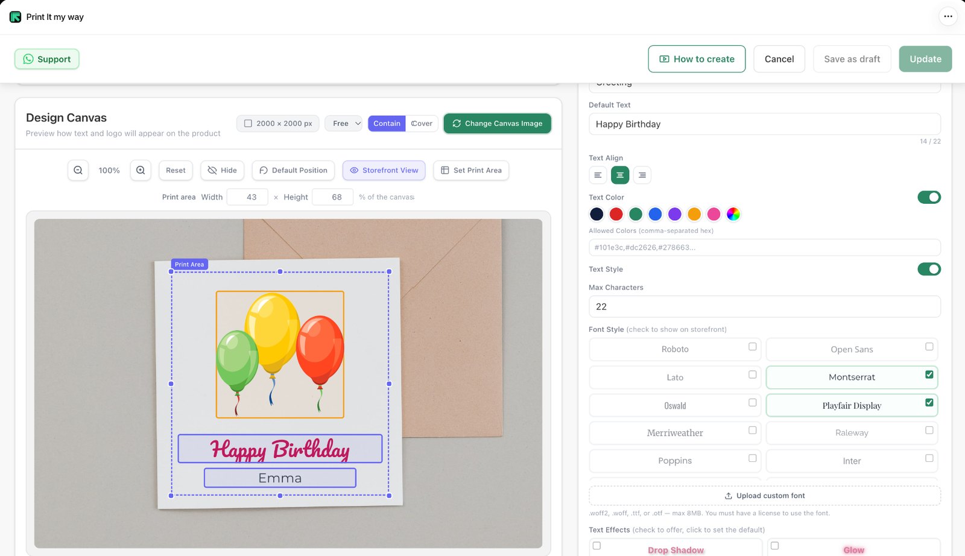This screenshot has height=556, width=965.
Task: Enable Storefront View
Action: click(x=384, y=171)
